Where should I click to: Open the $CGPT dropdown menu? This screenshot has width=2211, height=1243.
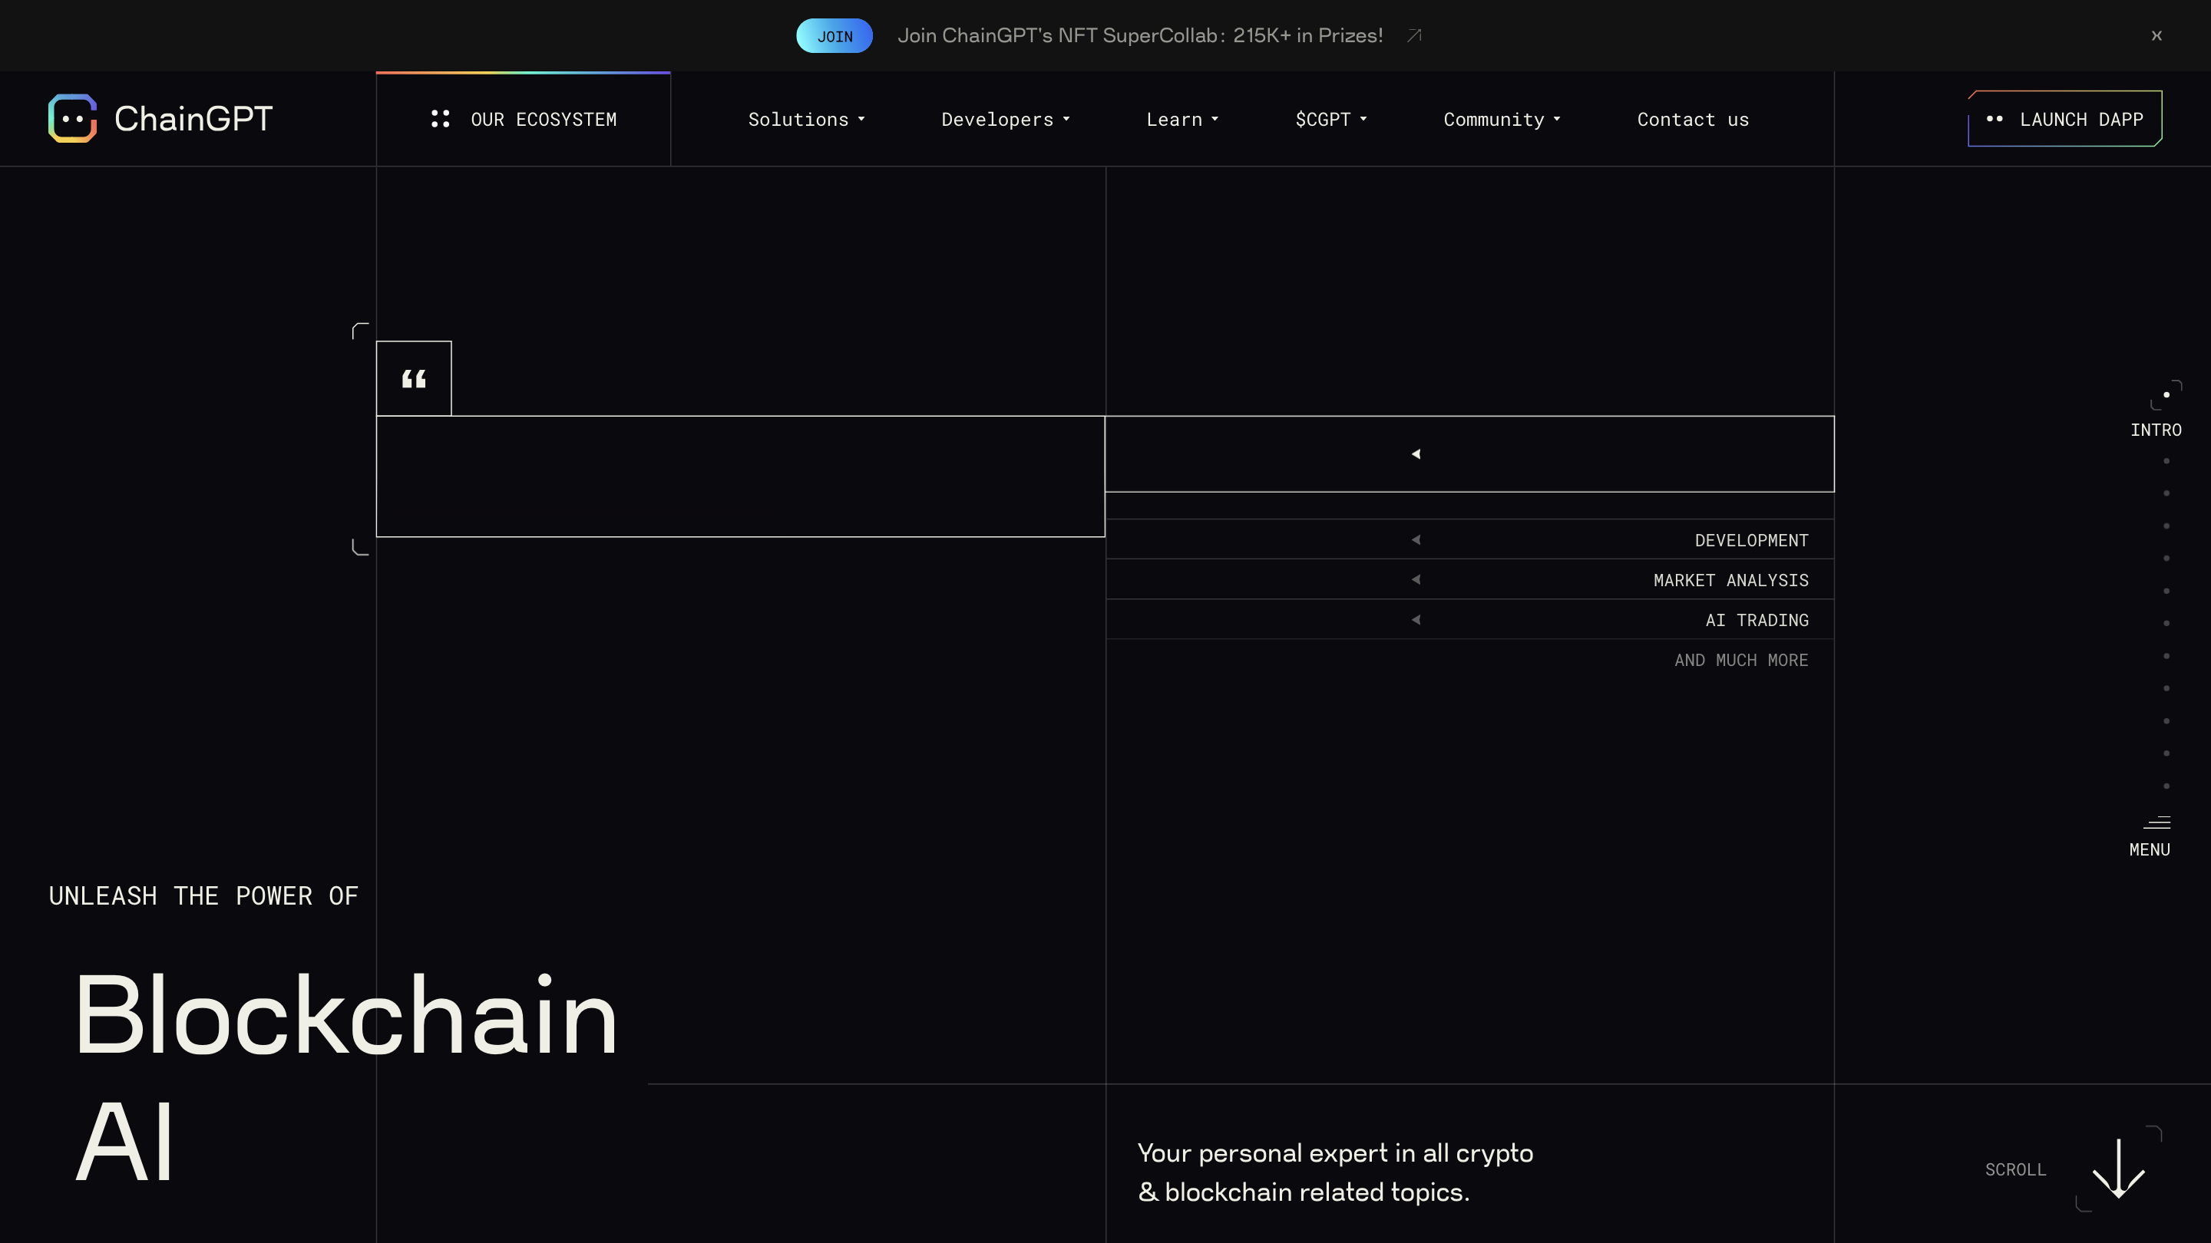tap(1330, 119)
